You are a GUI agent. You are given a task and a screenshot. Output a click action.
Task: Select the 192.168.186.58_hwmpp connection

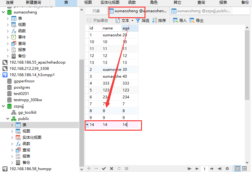point(30,169)
